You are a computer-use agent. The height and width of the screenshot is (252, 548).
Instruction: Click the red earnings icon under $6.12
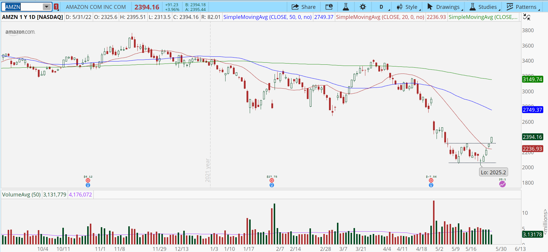pyautogui.click(x=88, y=180)
